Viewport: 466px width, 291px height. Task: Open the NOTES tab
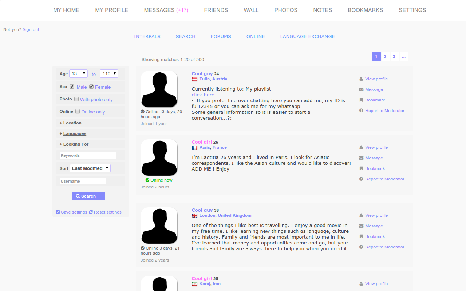click(x=323, y=10)
